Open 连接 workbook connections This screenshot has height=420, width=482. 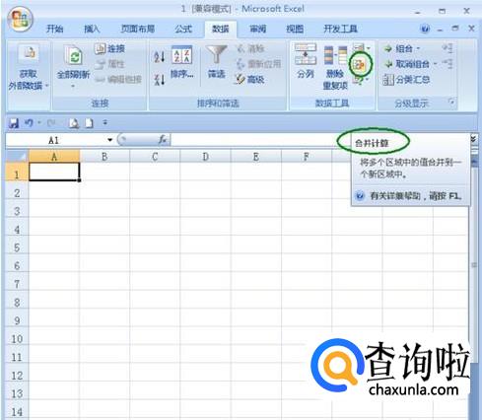tap(109, 48)
